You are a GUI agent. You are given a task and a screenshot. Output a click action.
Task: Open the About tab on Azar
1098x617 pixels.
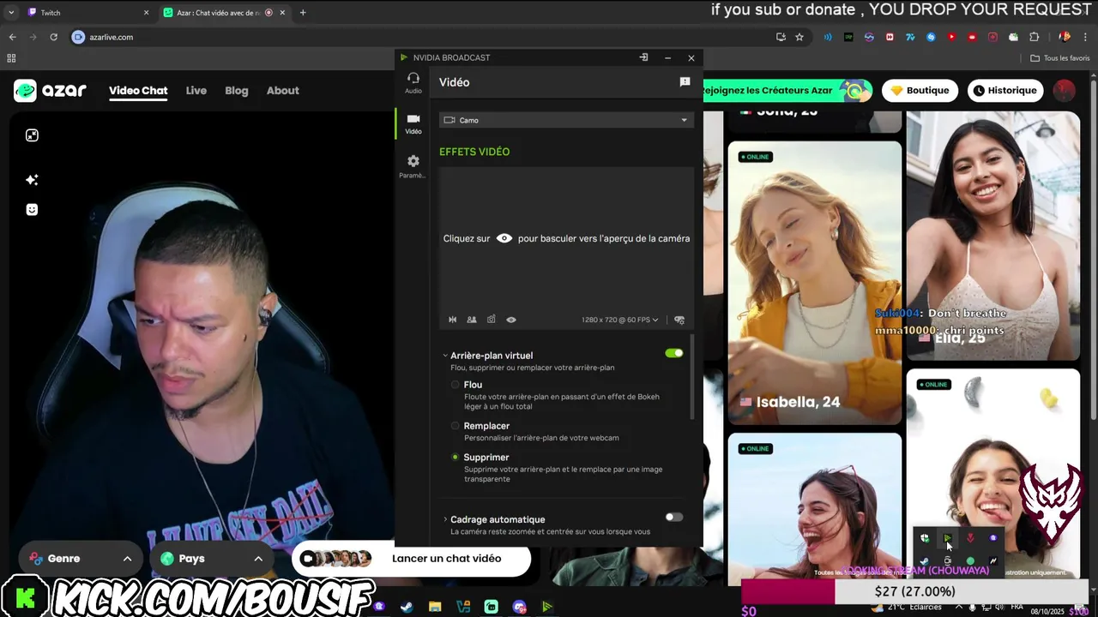pyautogui.click(x=283, y=91)
